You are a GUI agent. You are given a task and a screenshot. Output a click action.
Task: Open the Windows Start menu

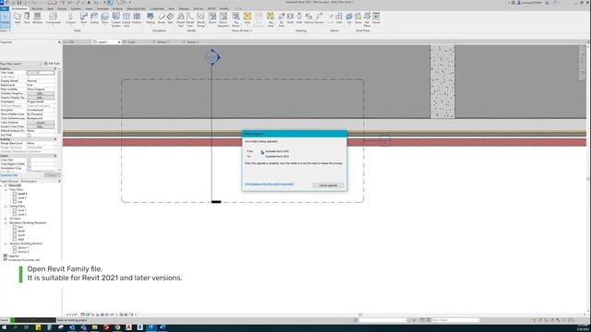[4, 328]
